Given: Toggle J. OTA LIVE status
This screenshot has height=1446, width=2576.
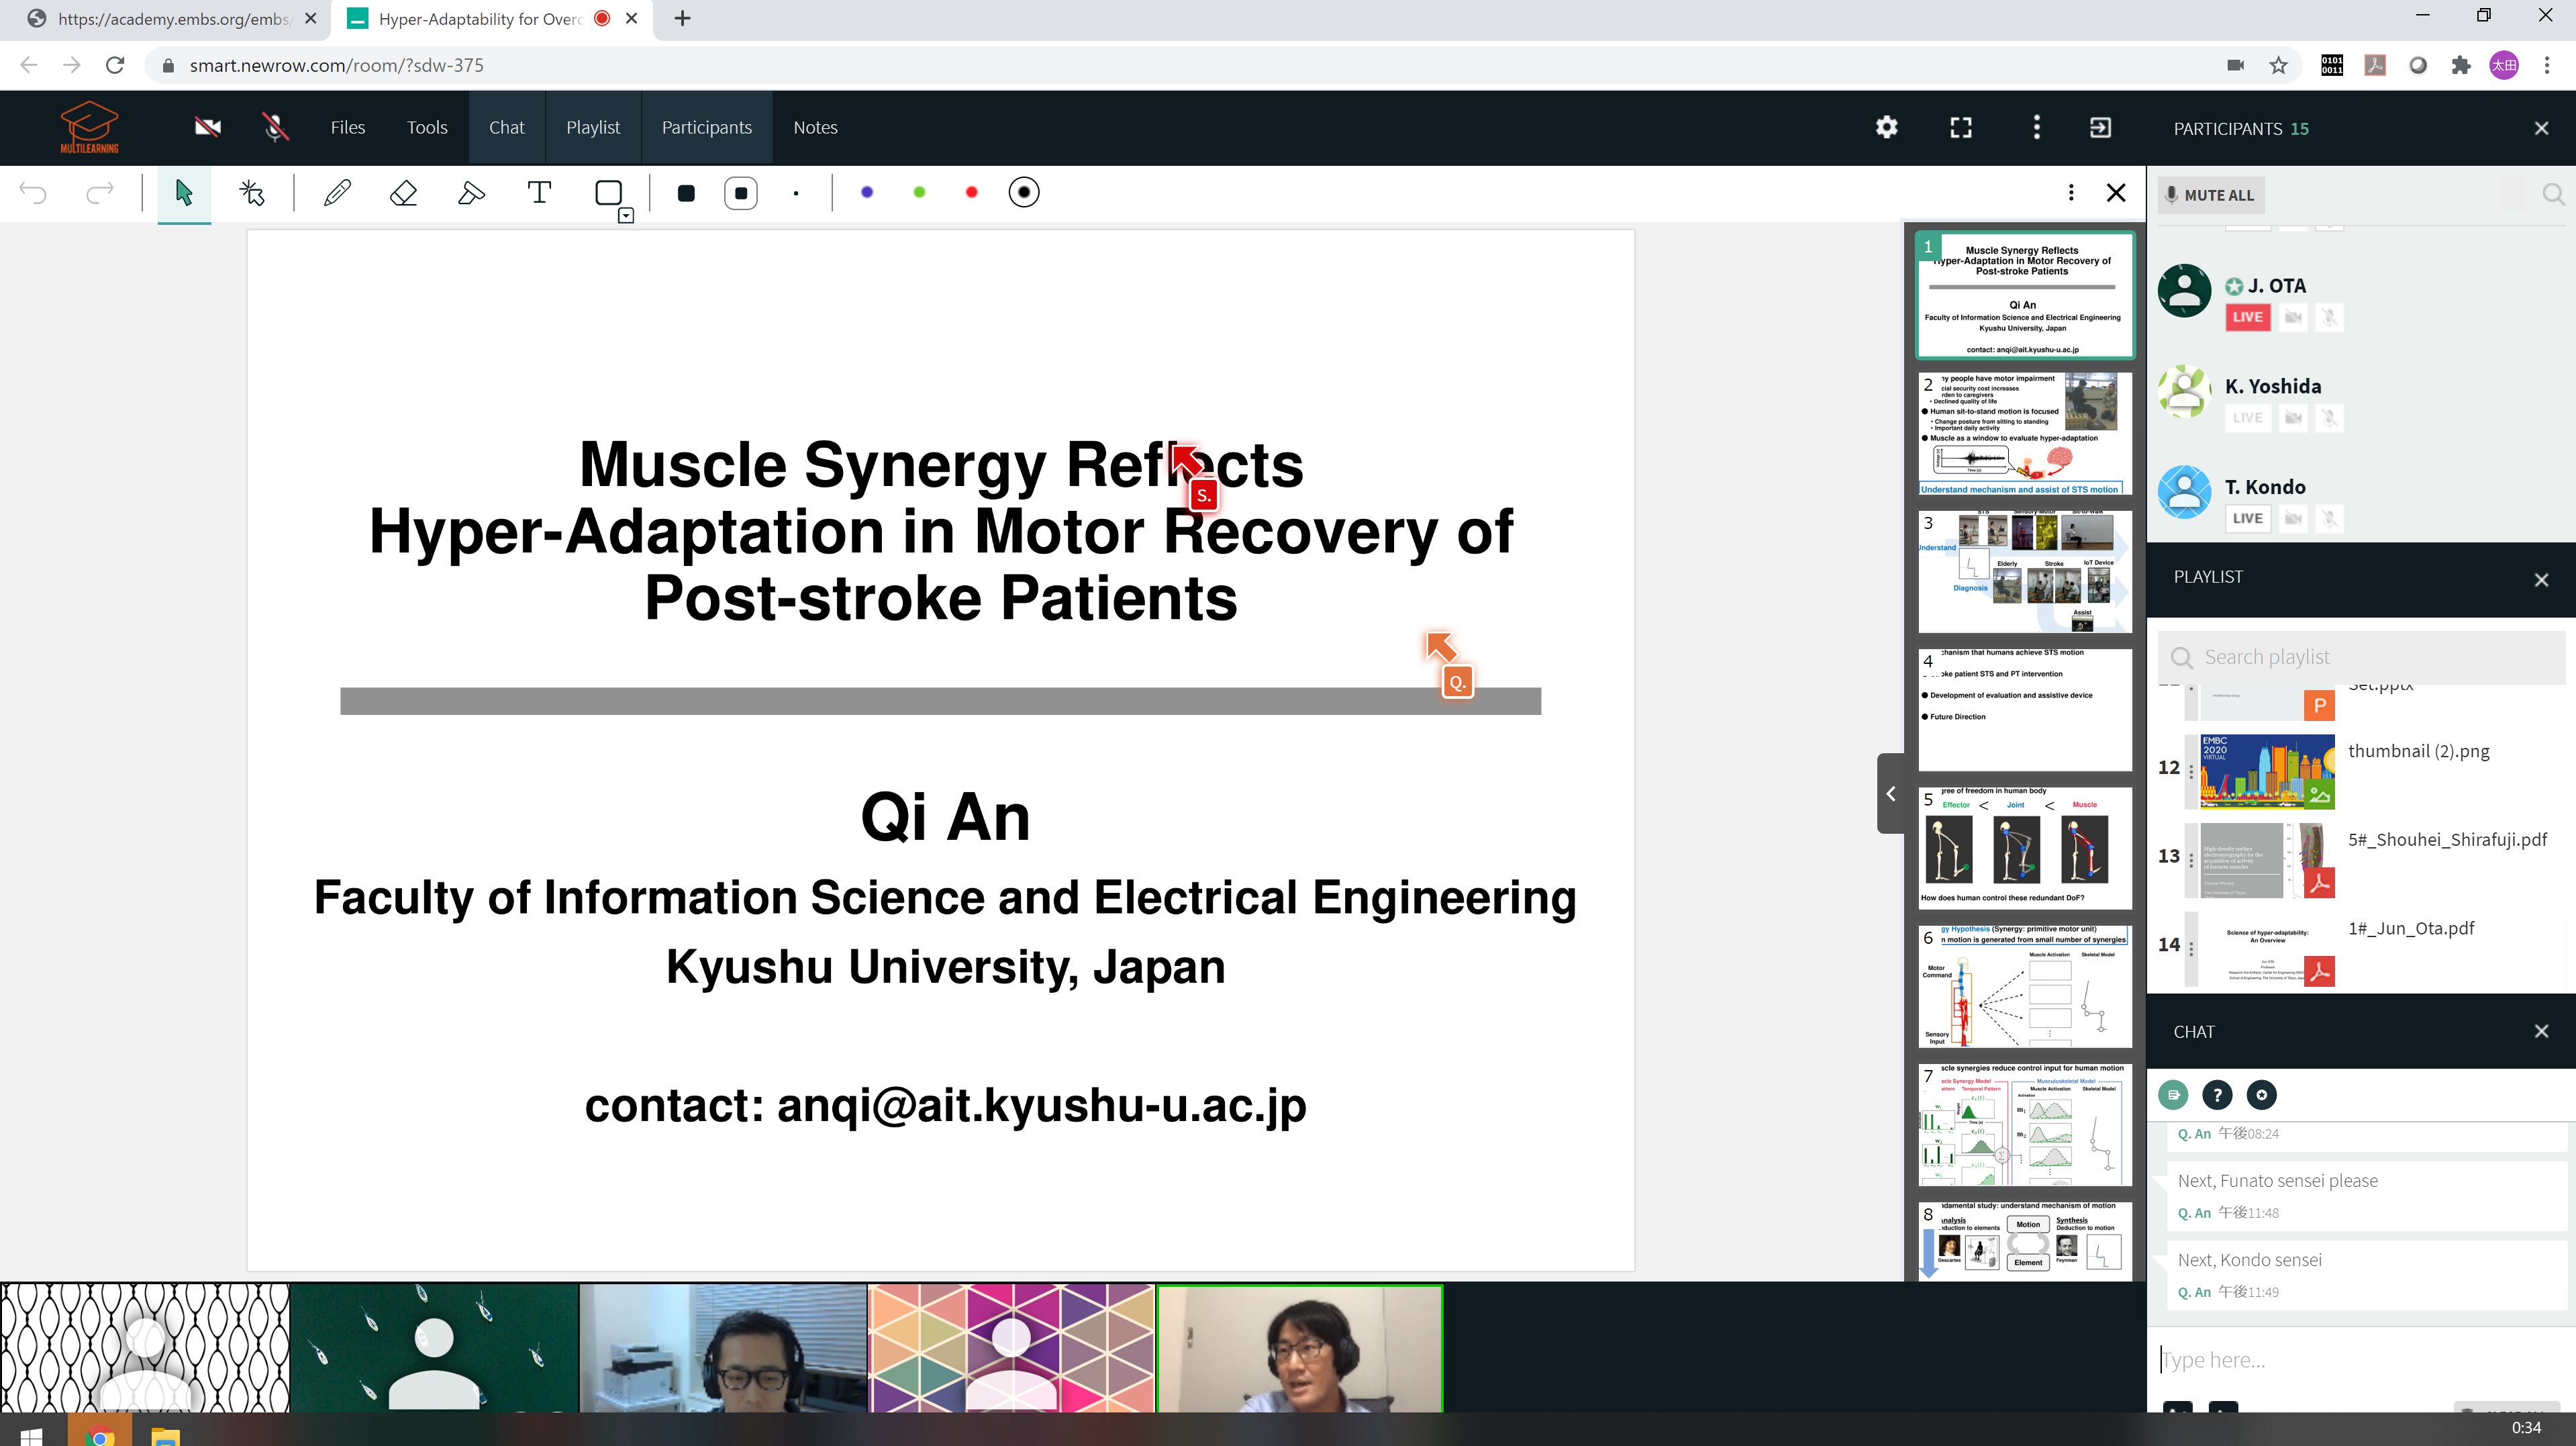Looking at the screenshot, I should [x=2248, y=317].
